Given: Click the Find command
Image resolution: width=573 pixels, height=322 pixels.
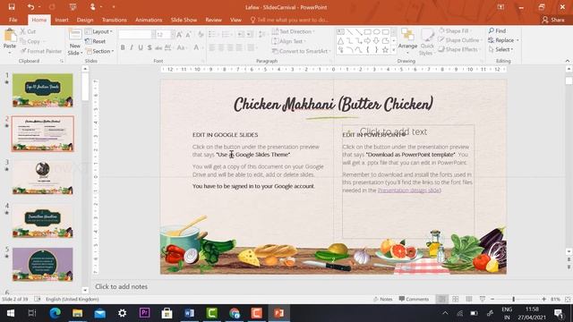Looking at the screenshot, I should click(x=498, y=30).
